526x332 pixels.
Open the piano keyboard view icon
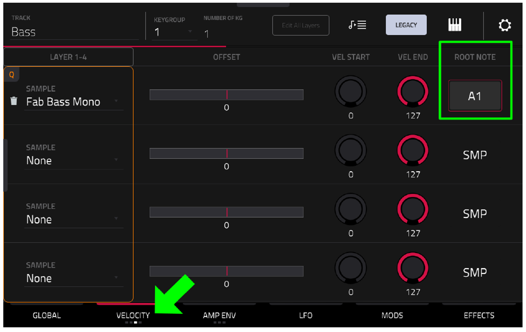click(x=455, y=25)
